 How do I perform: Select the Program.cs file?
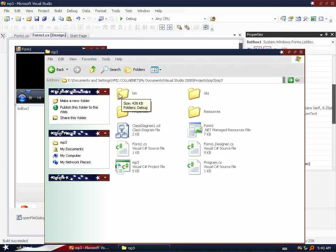tap(212, 167)
